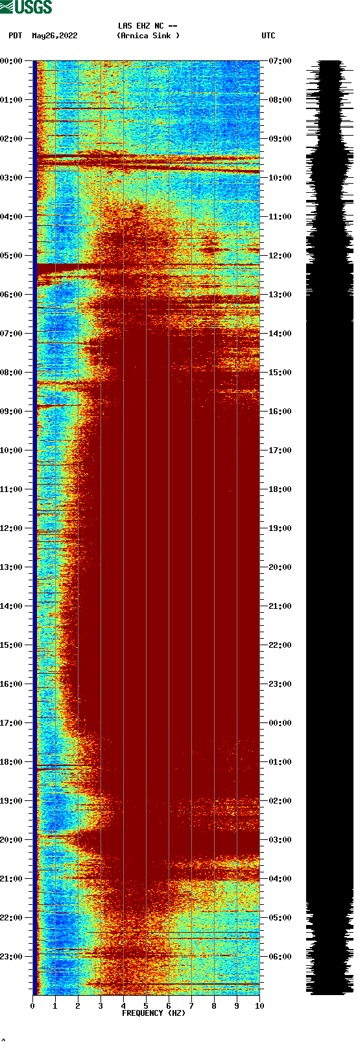Image resolution: width=358 pixels, height=1047 pixels.
Task: Click UTC axis label '05:00'
Action: [280, 918]
